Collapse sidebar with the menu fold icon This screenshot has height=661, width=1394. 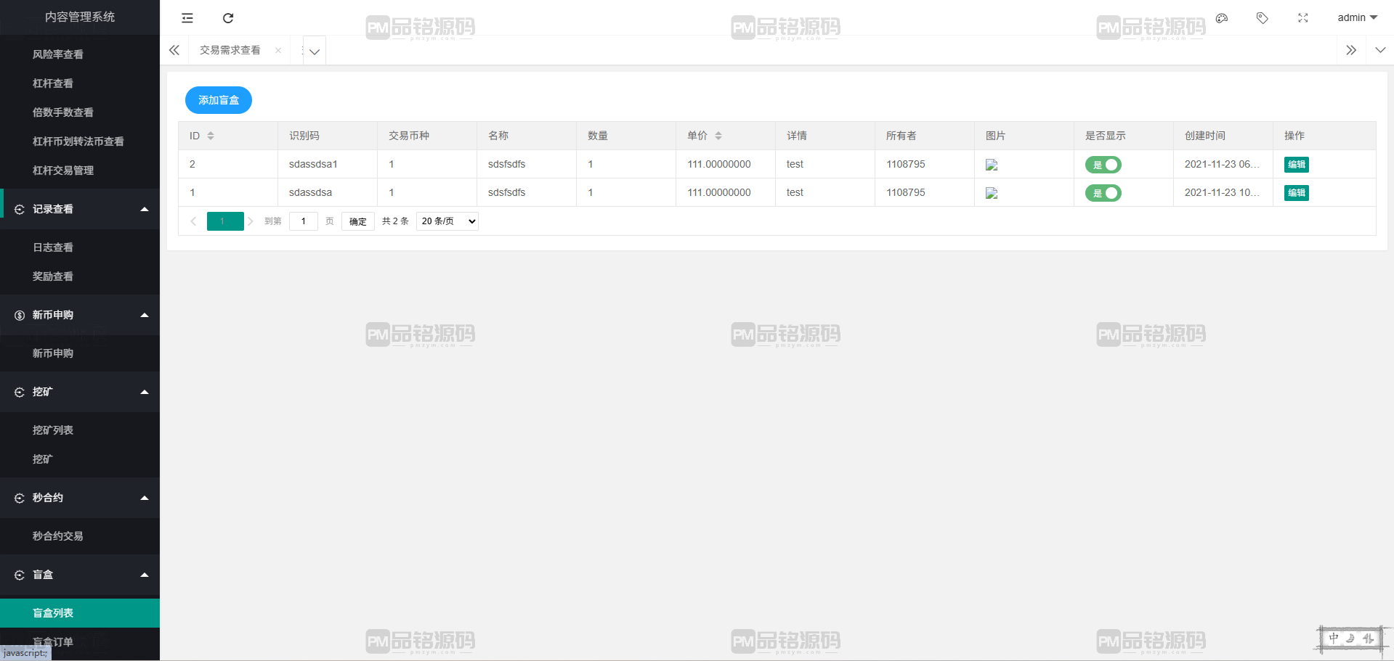tap(187, 18)
